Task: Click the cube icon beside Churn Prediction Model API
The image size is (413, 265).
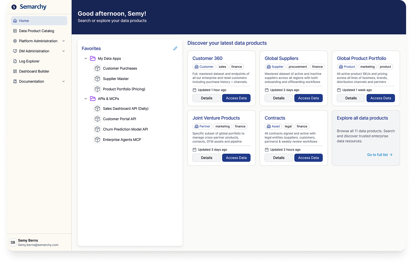Action: point(97,129)
